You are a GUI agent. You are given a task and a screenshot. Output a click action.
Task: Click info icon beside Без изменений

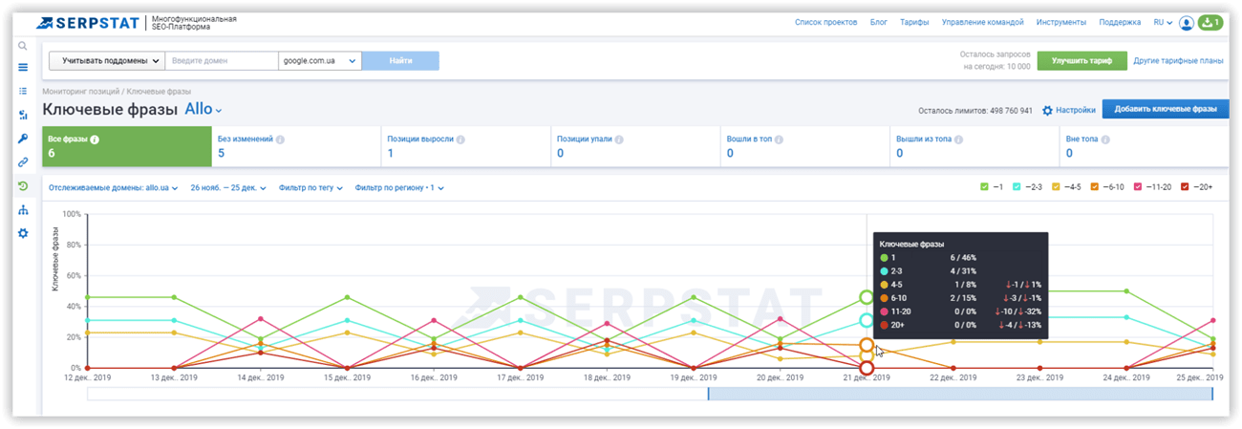[x=282, y=139]
